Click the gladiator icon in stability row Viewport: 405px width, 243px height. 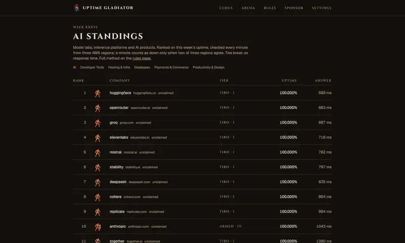pyautogui.click(x=98, y=167)
